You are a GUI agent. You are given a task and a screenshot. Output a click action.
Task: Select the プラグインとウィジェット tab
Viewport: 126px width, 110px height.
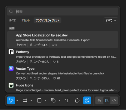(47, 20)
